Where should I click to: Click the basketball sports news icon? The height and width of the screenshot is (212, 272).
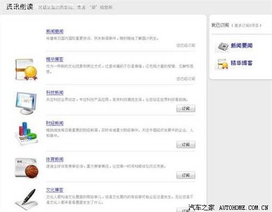pos(27,168)
